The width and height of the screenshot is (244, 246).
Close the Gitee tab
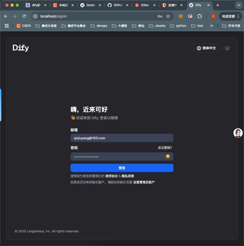coord(154,5)
